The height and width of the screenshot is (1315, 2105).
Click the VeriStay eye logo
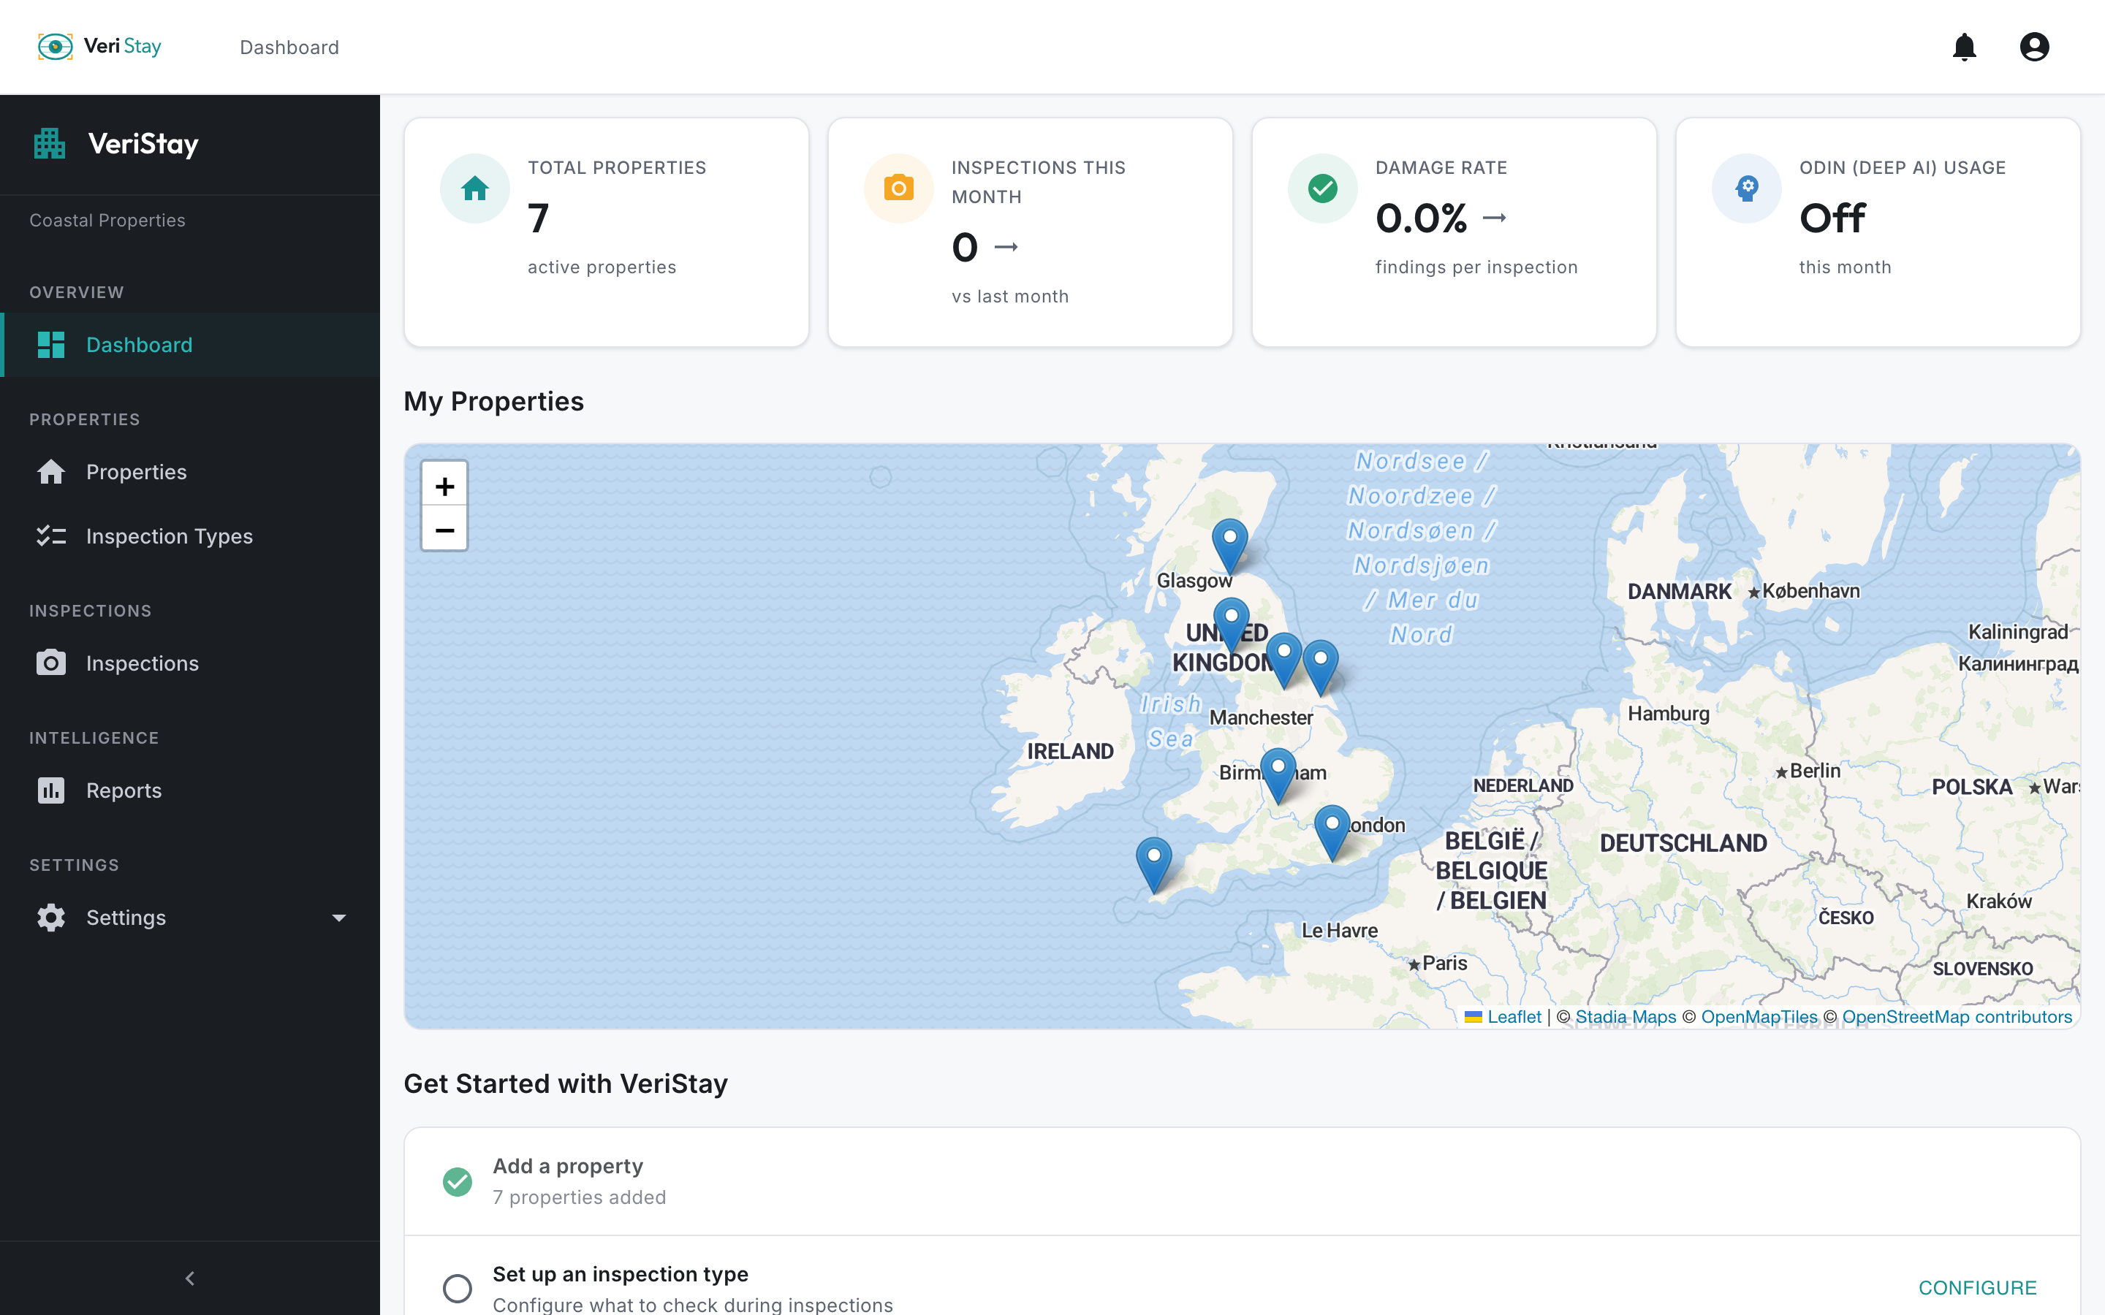click(x=55, y=46)
